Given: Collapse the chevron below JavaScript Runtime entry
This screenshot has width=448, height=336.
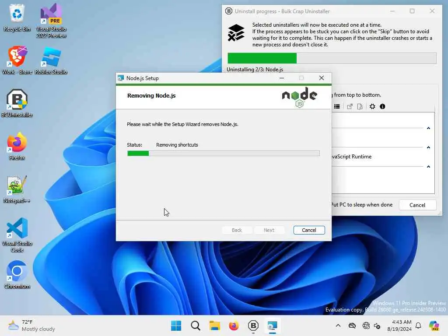Looking at the screenshot, I should click(428, 167).
